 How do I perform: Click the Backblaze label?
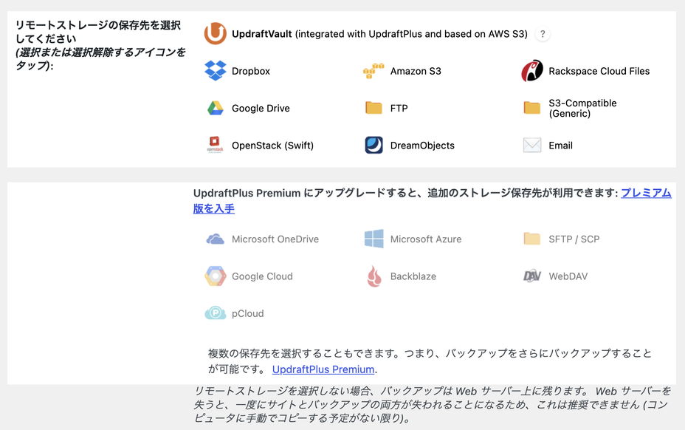pos(413,276)
